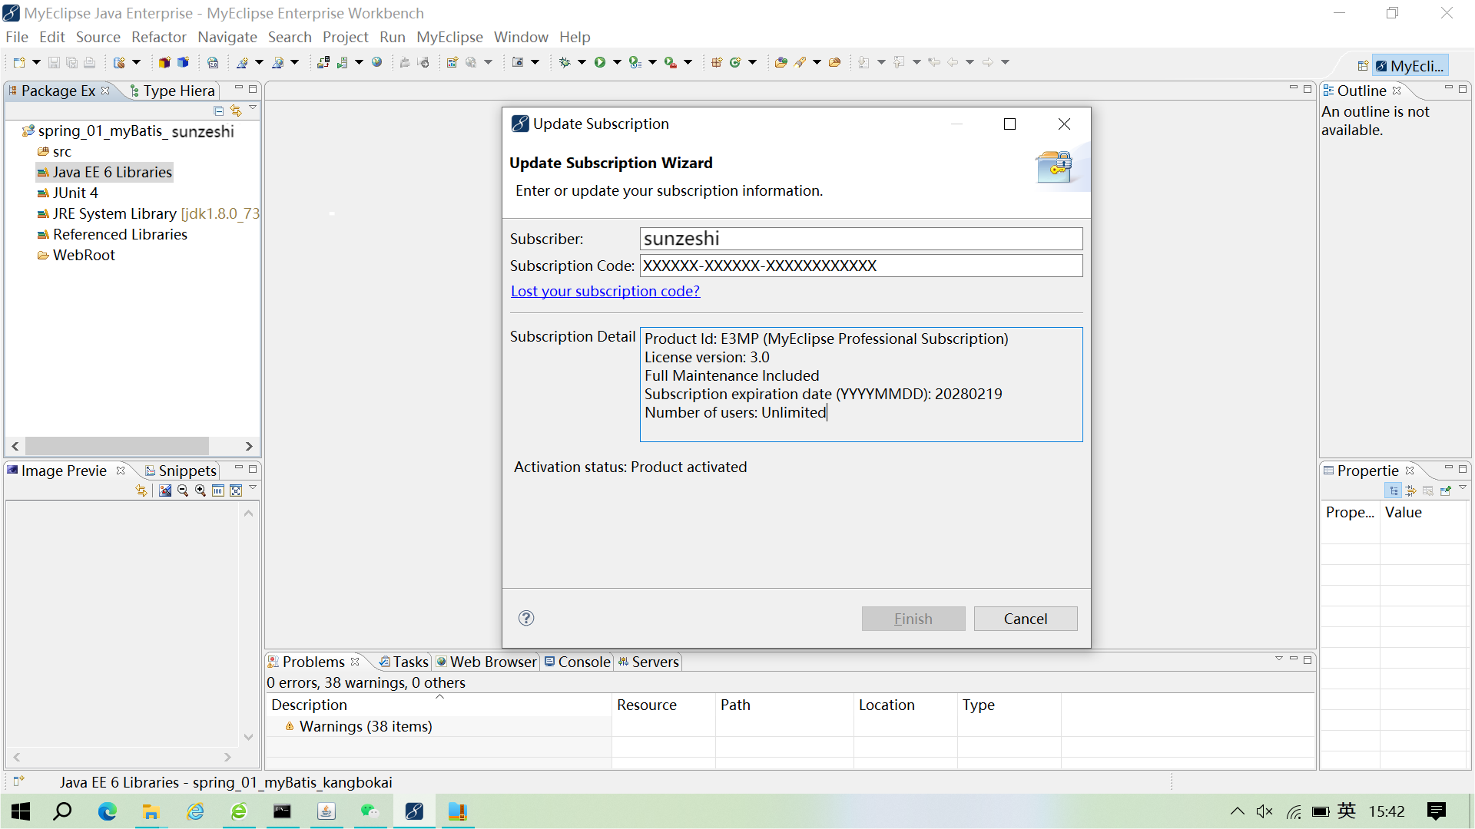Click the Cancel button
This screenshot has width=1475, height=829.
point(1026,619)
